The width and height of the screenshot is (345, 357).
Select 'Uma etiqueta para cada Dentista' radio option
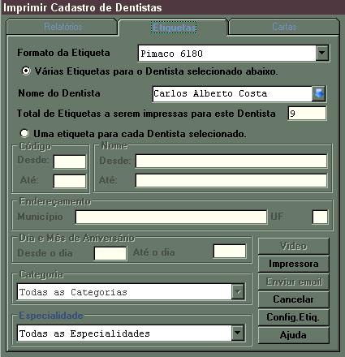click(x=24, y=133)
